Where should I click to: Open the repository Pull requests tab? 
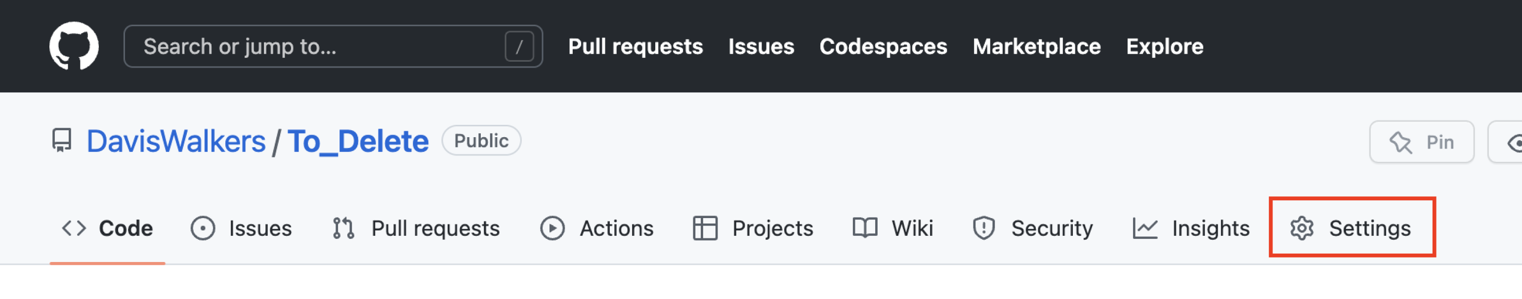click(416, 228)
